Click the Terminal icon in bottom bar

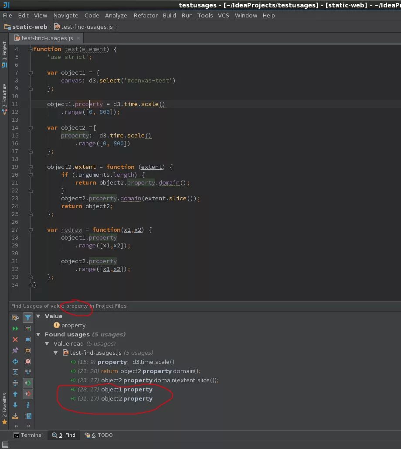pyautogui.click(x=16, y=435)
